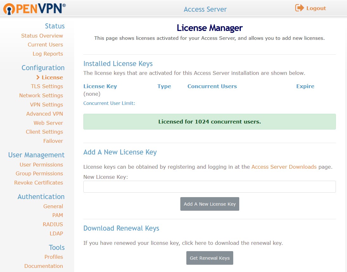Click the Type column header
The image size is (347, 272).
(164, 86)
